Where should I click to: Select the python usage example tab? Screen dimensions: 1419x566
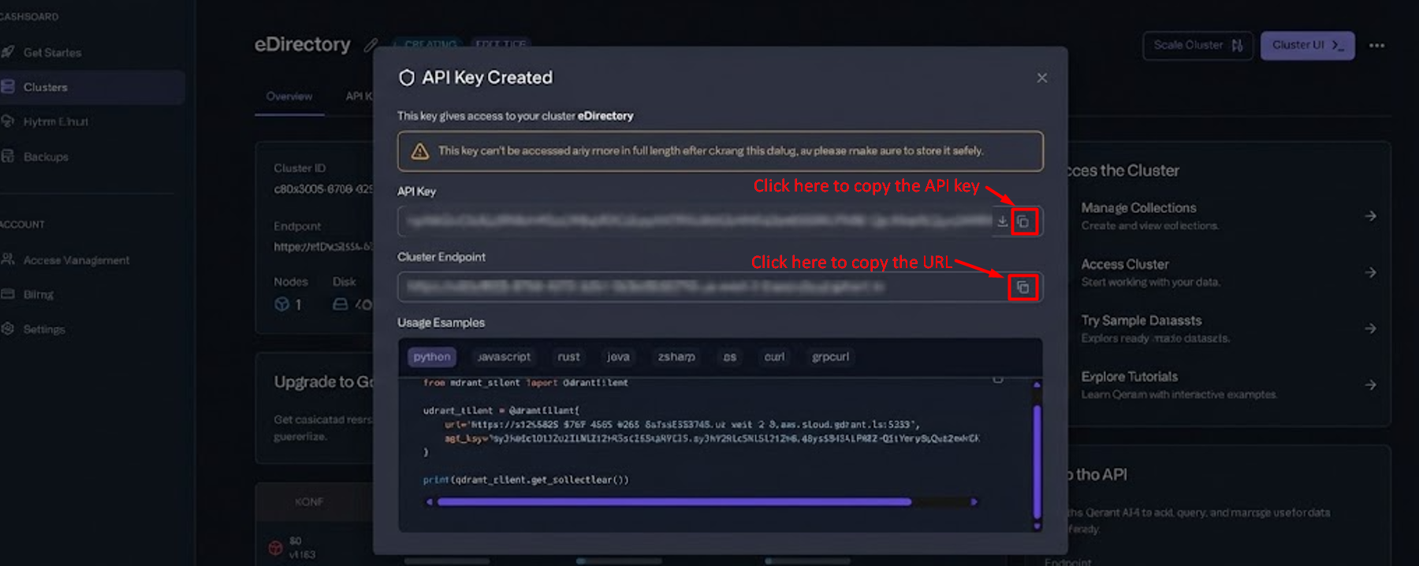click(432, 357)
